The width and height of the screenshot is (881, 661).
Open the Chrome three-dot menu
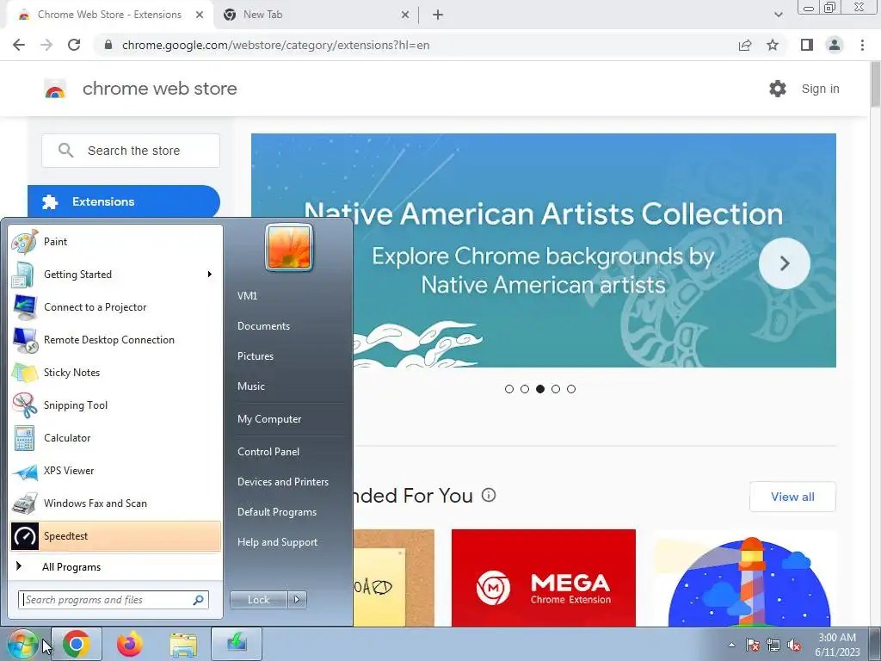coord(862,45)
